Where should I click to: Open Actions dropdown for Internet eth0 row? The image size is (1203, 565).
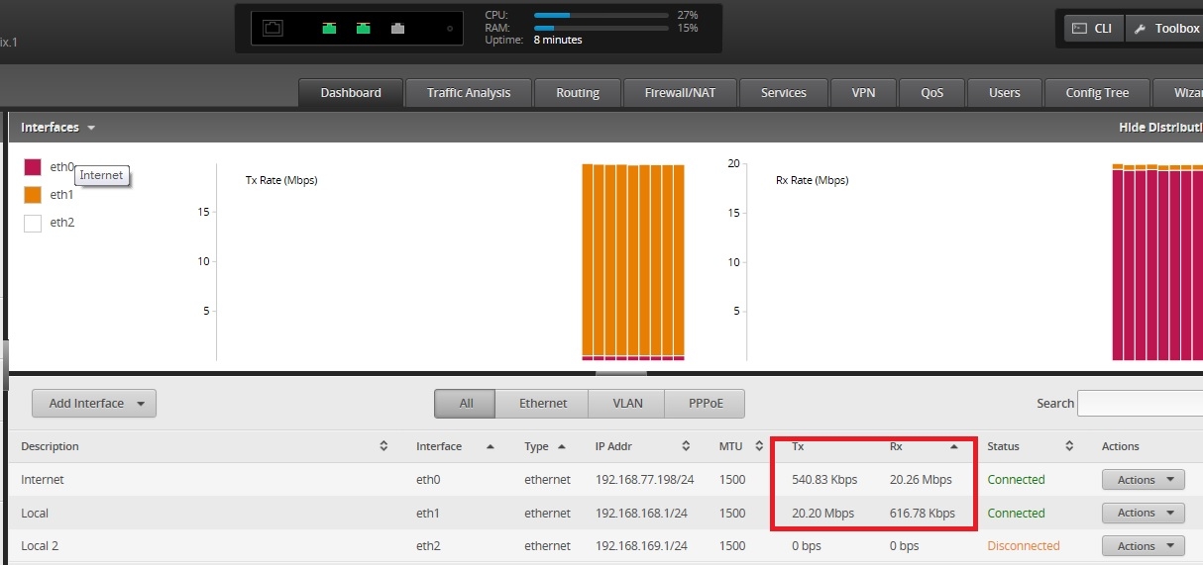click(1144, 480)
